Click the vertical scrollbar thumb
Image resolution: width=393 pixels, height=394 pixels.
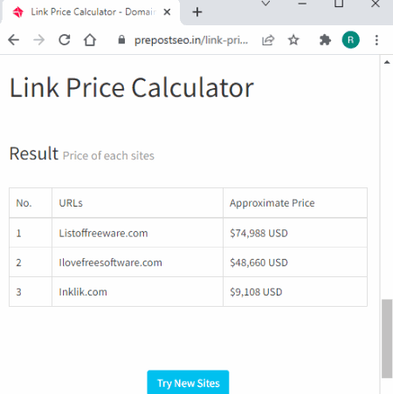pos(387,339)
